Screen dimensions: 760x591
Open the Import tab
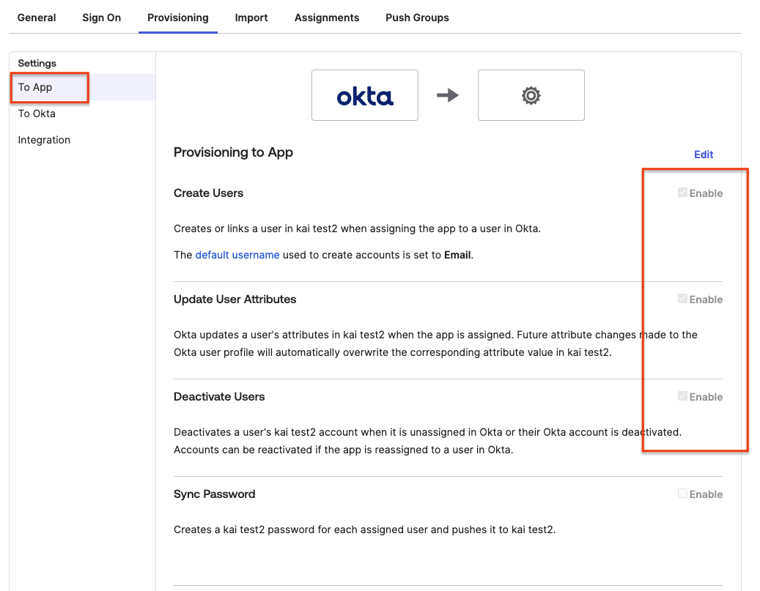[x=251, y=18]
